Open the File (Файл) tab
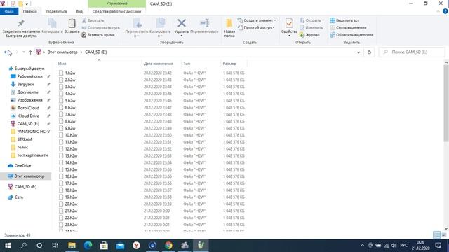The image size is (449, 252). tap(9, 11)
